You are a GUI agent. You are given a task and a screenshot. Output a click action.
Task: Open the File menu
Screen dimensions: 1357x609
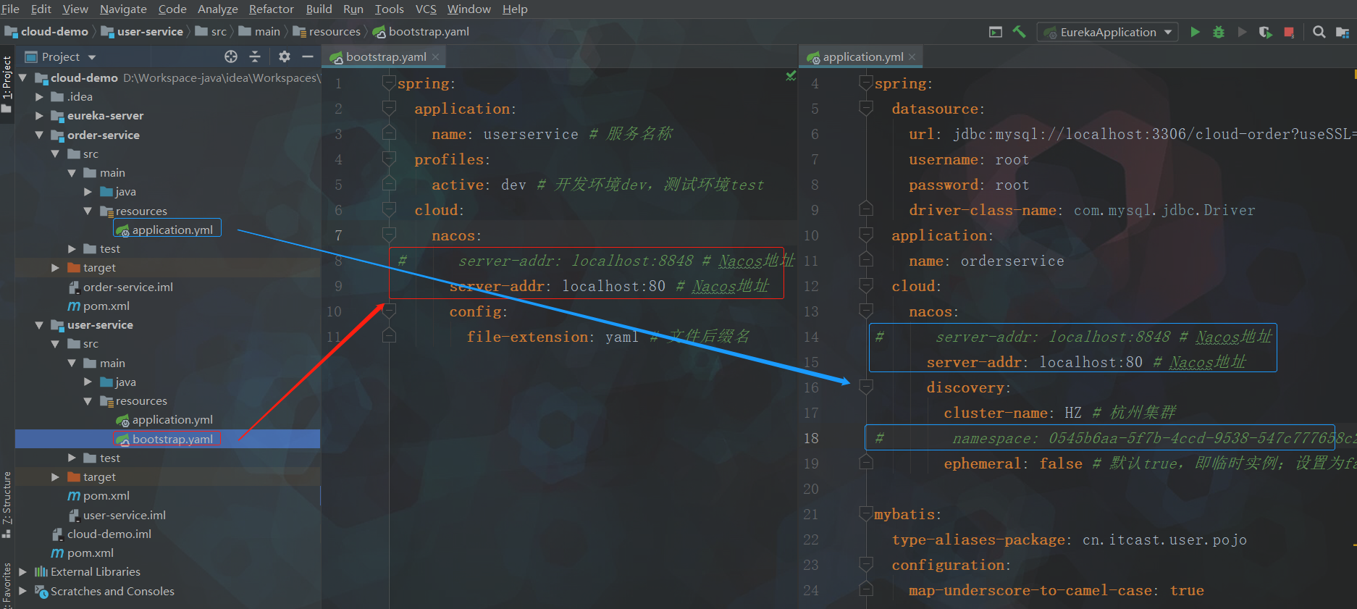click(x=10, y=9)
